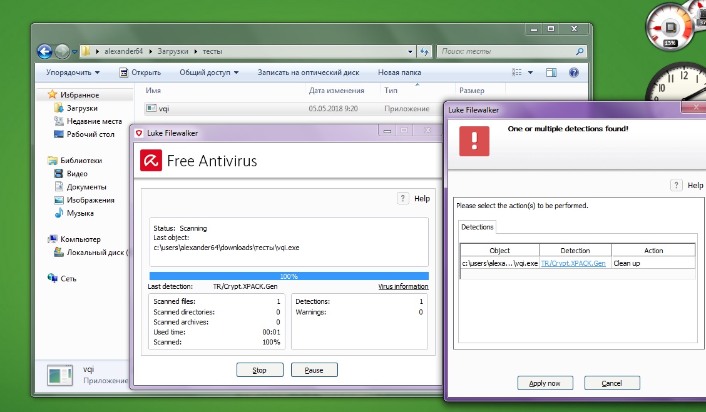Viewport: 706px width, 412px height.
Task: Refresh the Explorer address bar
Action: click(x=424, y=51)
